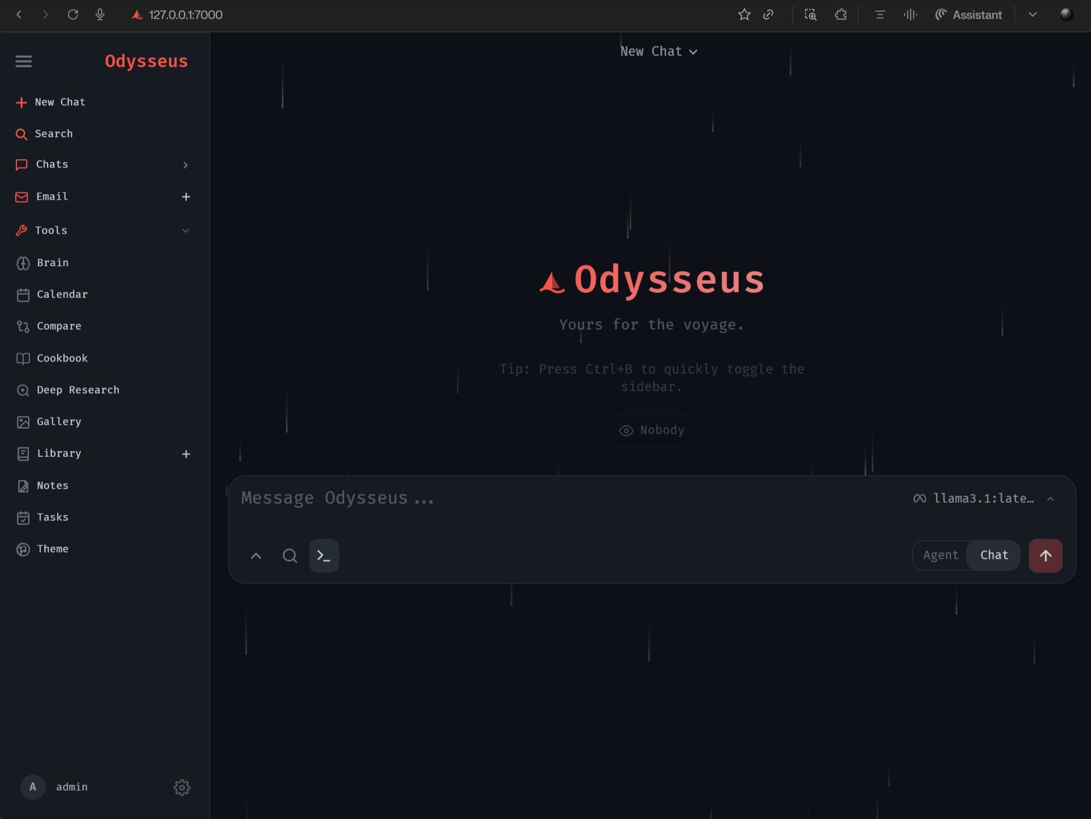This screenshot has width=1091, height=819.
Task: Click the red plus New Chat icon
Action: (21, 102)
